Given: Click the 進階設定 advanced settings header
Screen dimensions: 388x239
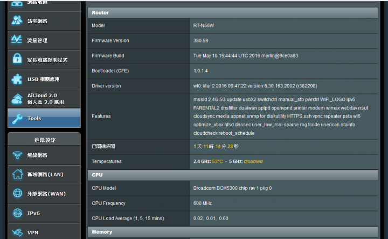Looking at the screenshot, I should 44,139.
